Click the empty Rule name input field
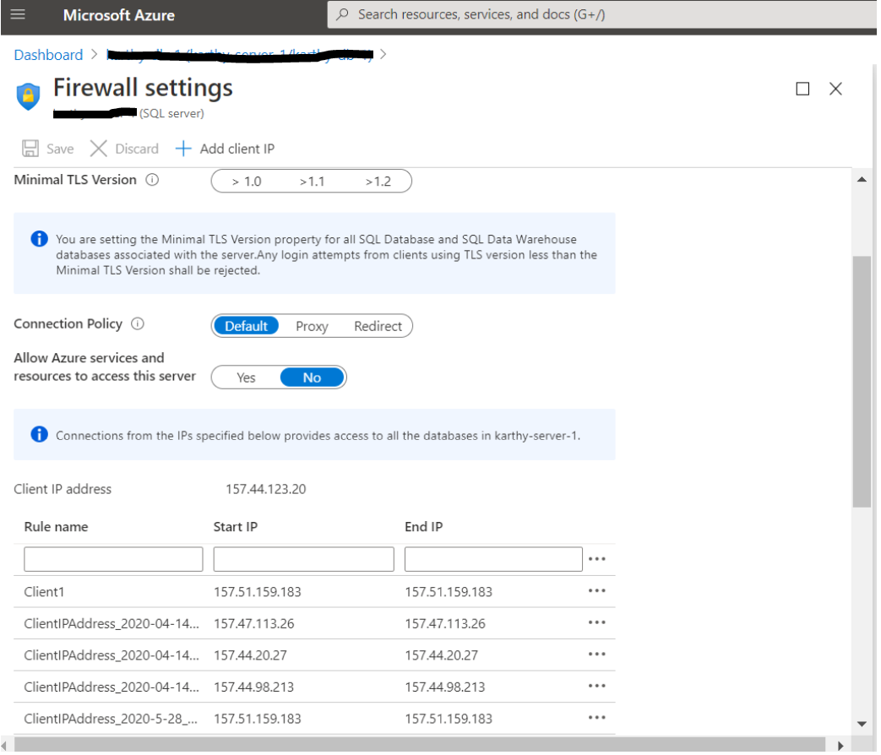The image size is (881, 755). click(113, 560)
